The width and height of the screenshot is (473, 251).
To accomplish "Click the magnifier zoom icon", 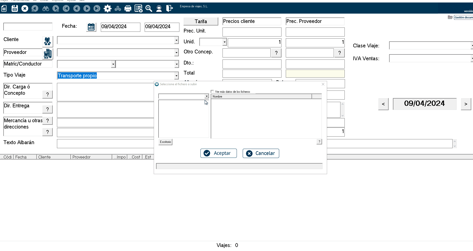I will (x=149, y=9).
